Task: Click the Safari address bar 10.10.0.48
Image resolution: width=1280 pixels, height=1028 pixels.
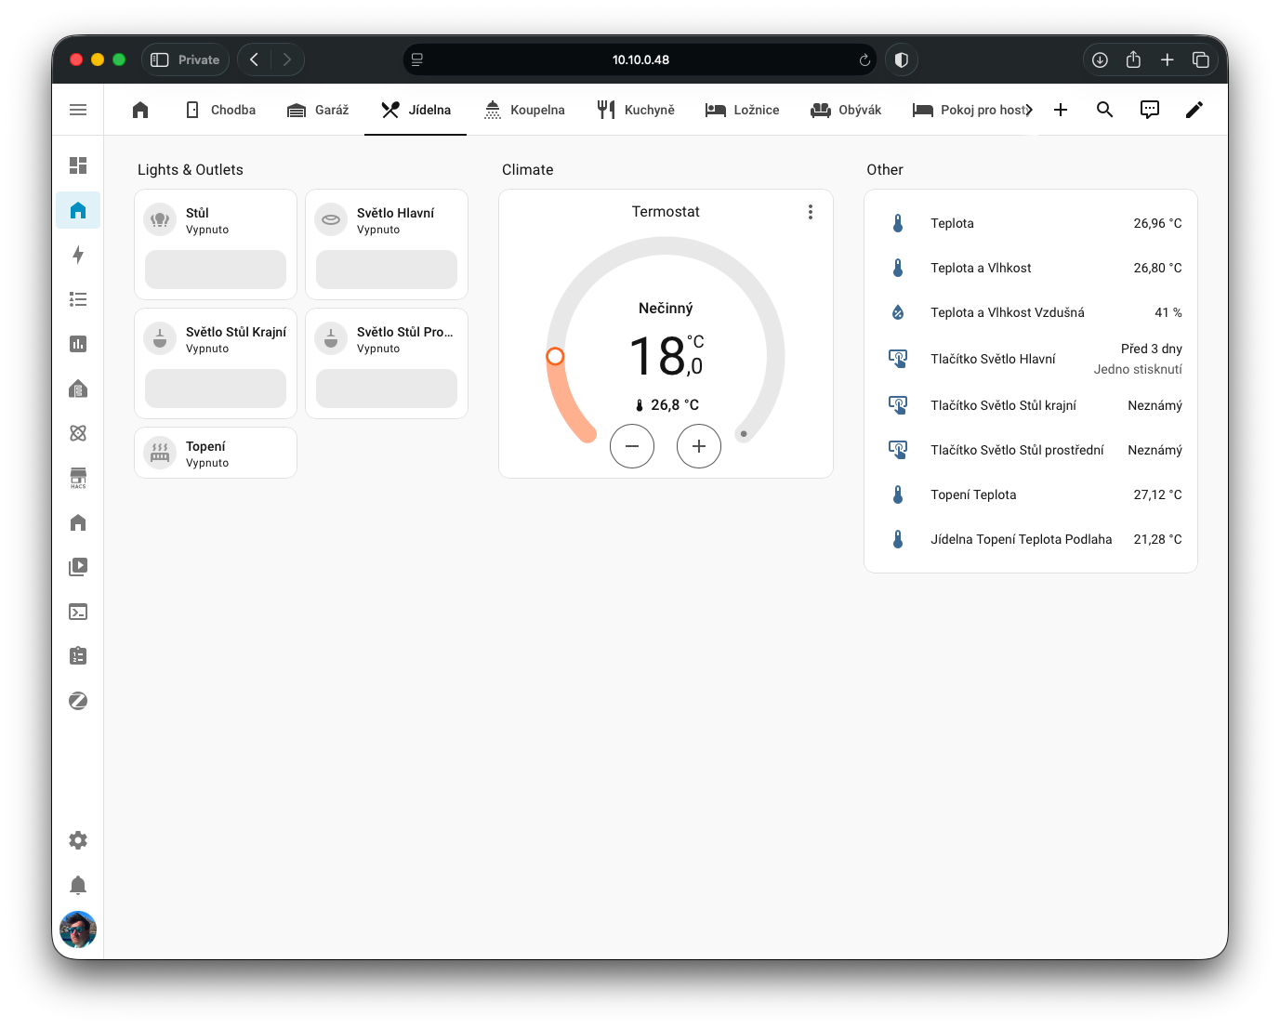Action: tap(640, 59)
